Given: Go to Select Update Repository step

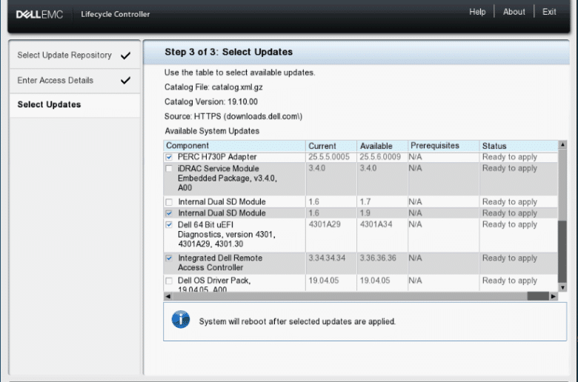Looking at the screenshot, I should [75, 56].
